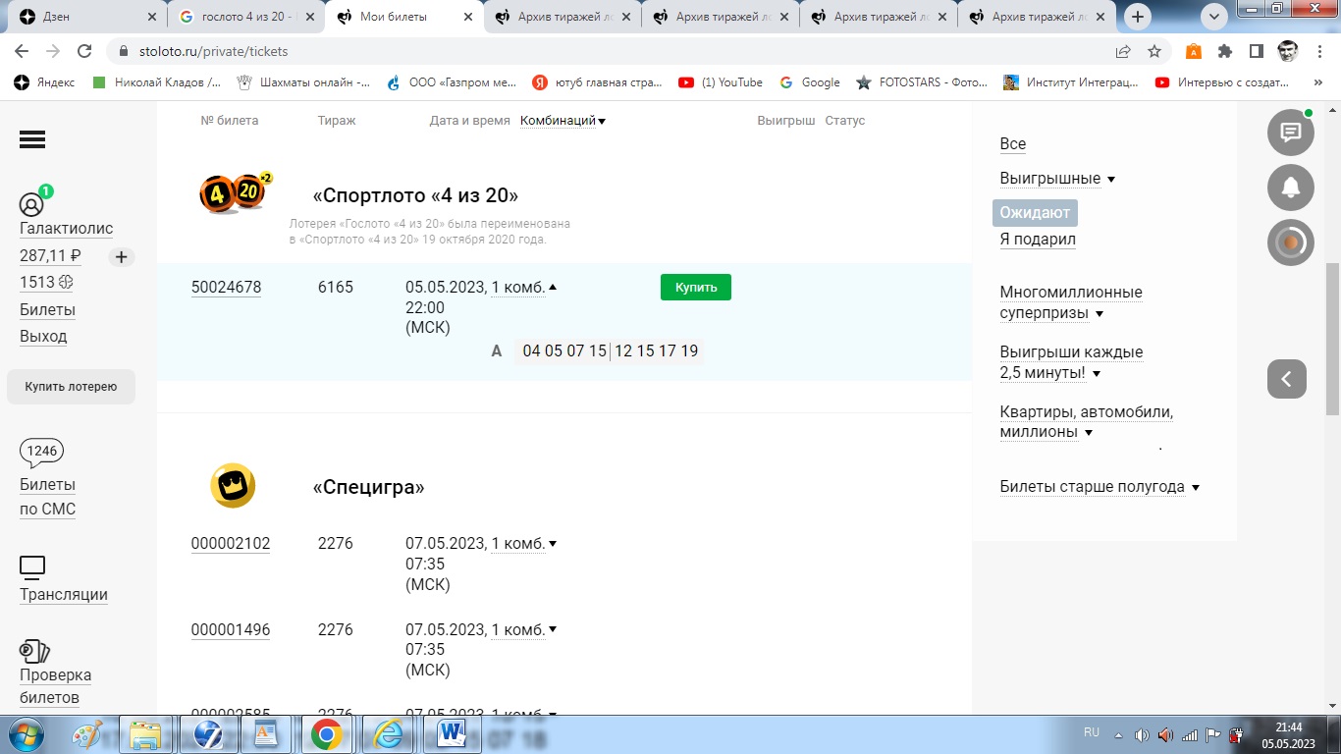Click the address bar URL field
Viewport: 1341px width, 754px height.
(x=609, y=51)
